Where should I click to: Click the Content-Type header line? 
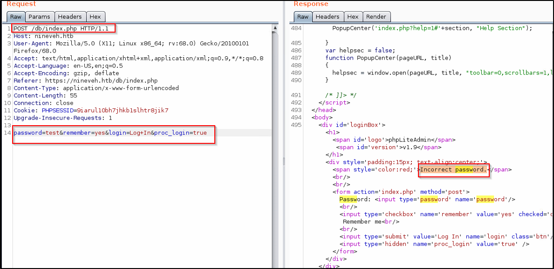[96, 88]
